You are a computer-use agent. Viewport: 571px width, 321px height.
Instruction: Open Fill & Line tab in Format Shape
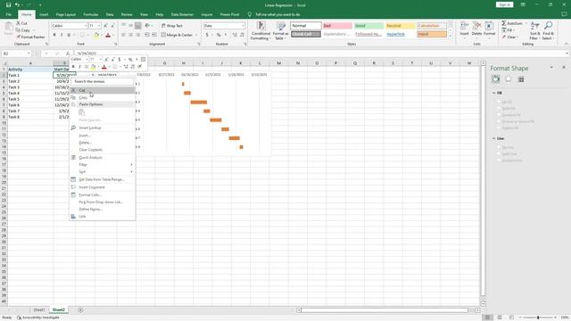pyautogui.click(x=496, y=79)
